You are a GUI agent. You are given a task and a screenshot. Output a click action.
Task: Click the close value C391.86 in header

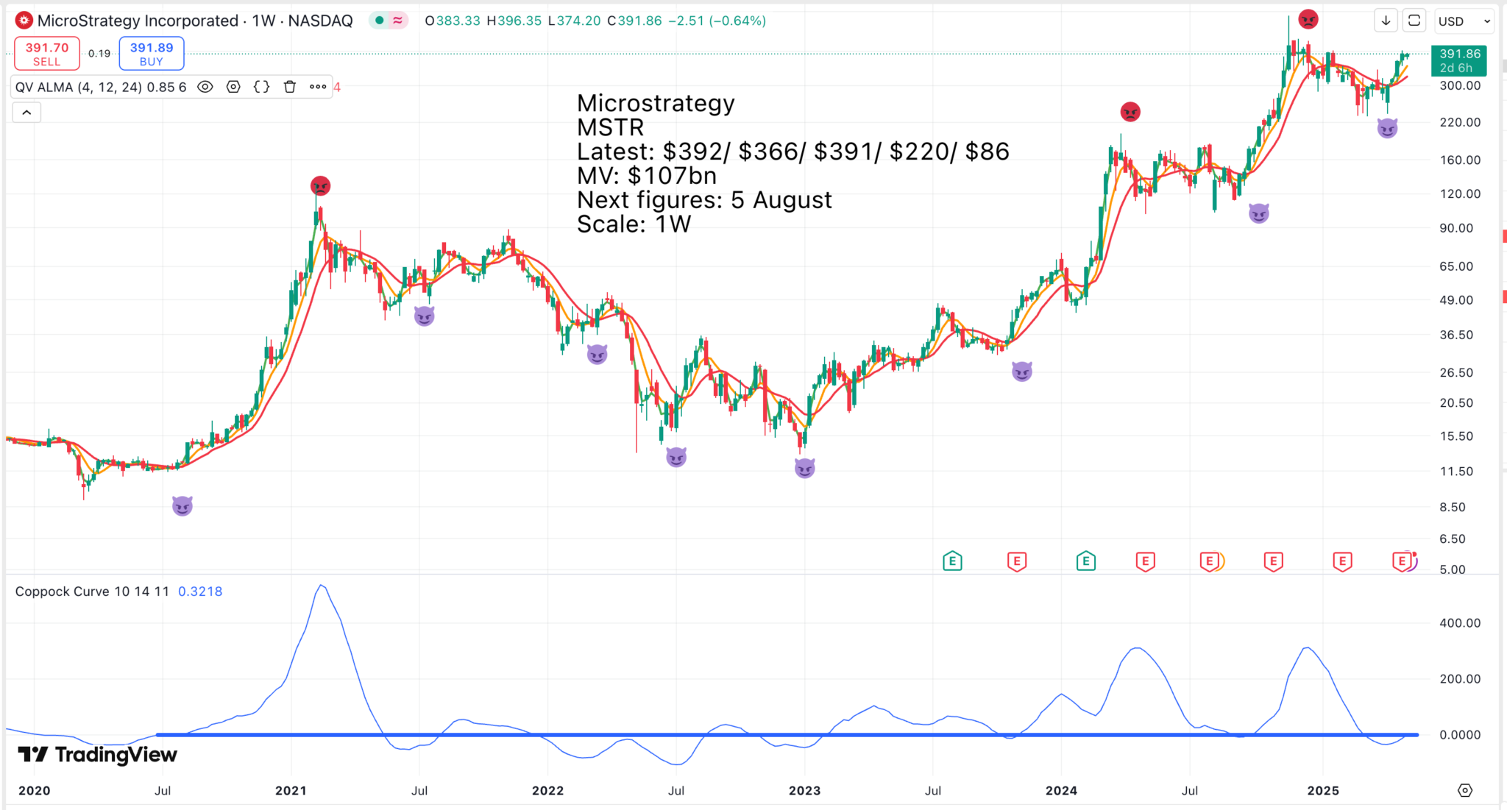tap(634, 21)
